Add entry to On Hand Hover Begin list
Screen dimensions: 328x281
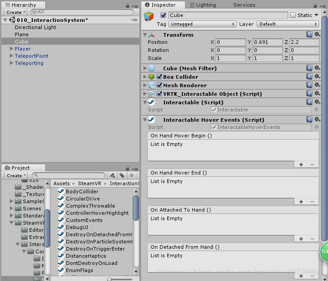click(301, 165)
